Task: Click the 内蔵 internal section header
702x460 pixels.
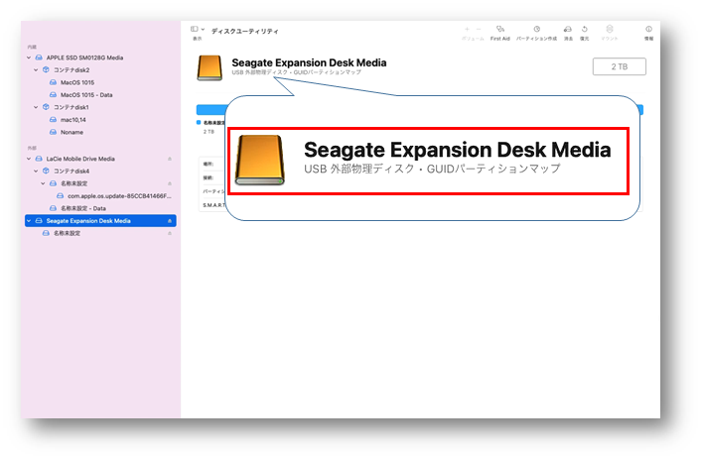Action: (x=32, y=47)
